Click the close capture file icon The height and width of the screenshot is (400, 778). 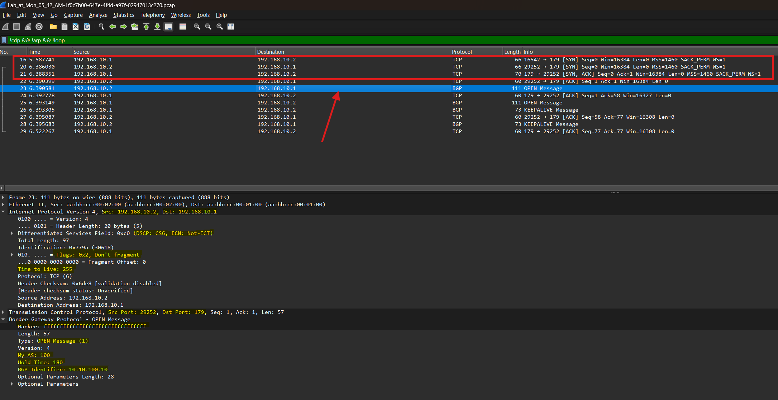point(76,27)
